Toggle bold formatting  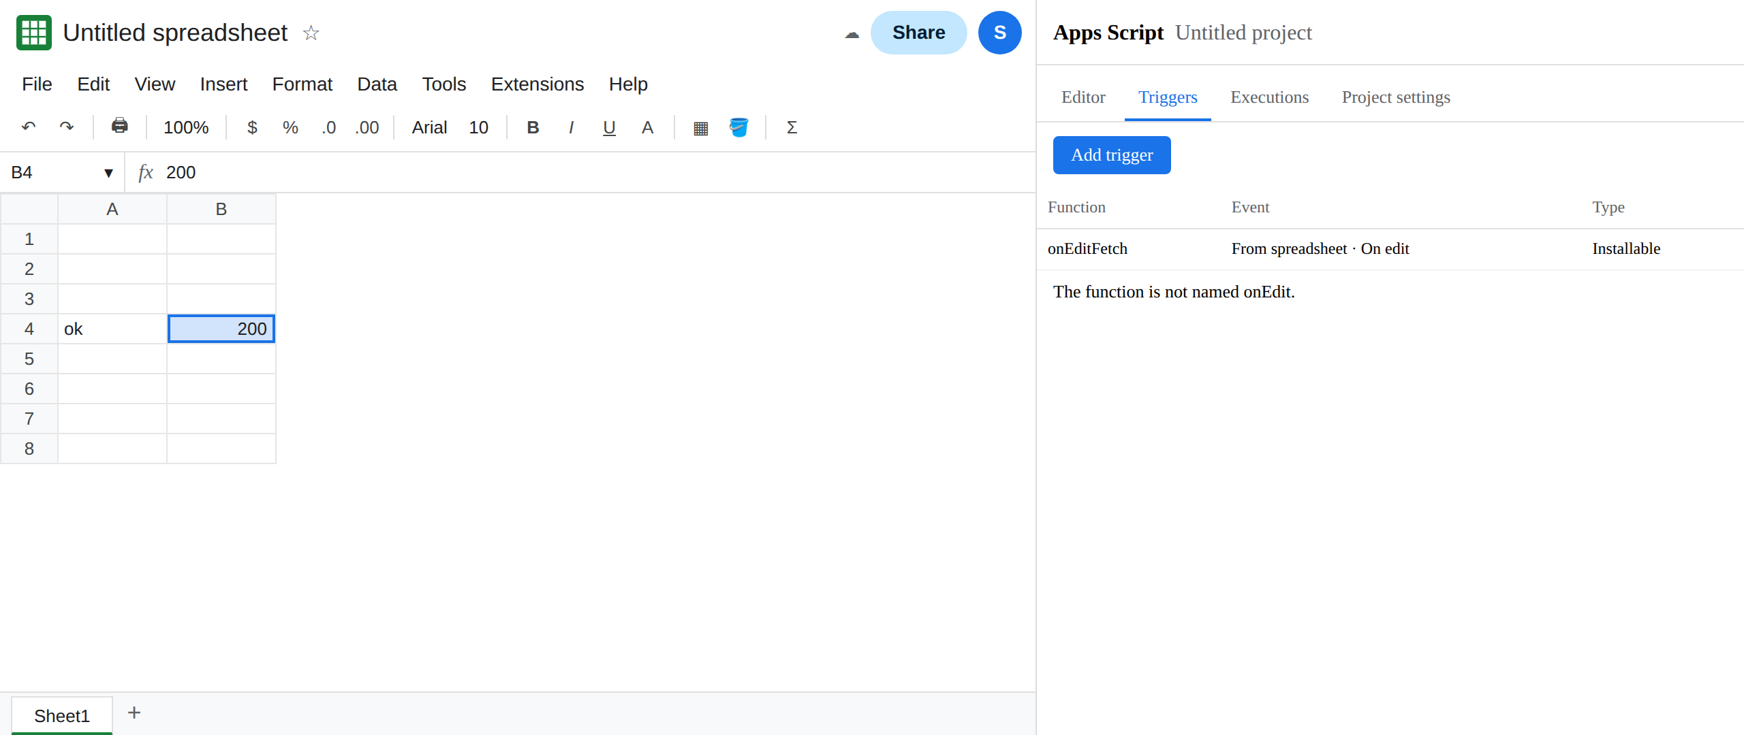point(533,127)
